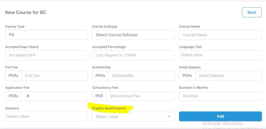Click the Application Fee field containing -8
This screenshot has width=266, height=129.
55,96
